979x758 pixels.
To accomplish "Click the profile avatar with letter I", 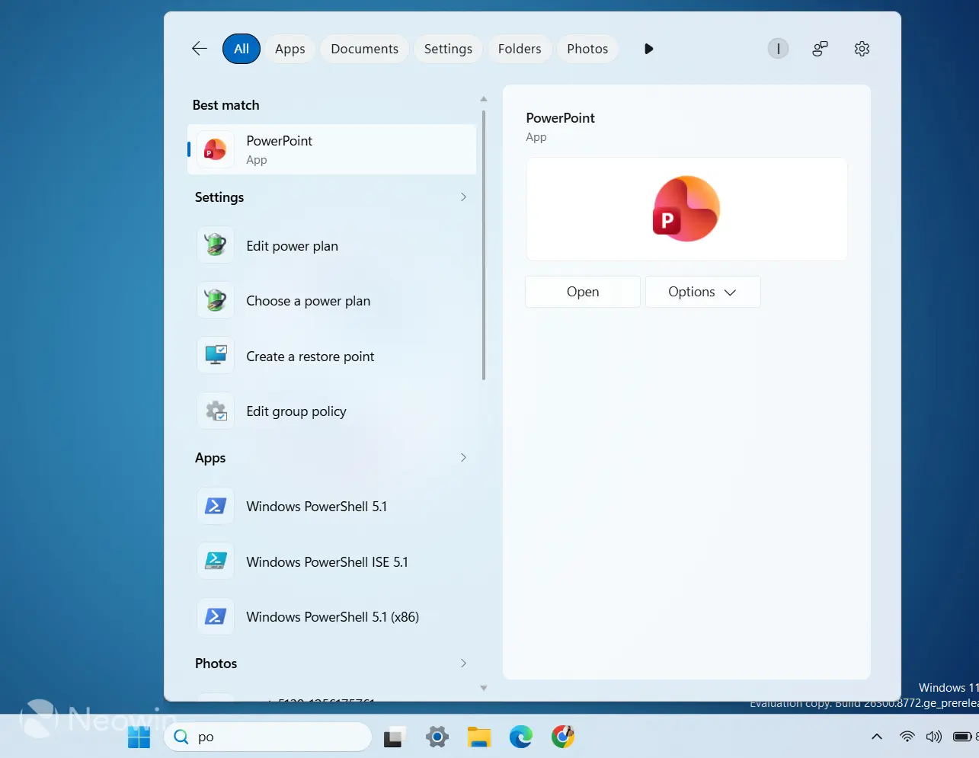I will pyautogui.click(x=778, y=49).
